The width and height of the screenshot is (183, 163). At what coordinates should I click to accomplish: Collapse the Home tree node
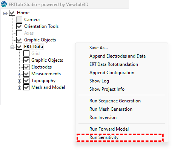click(5, 13)
